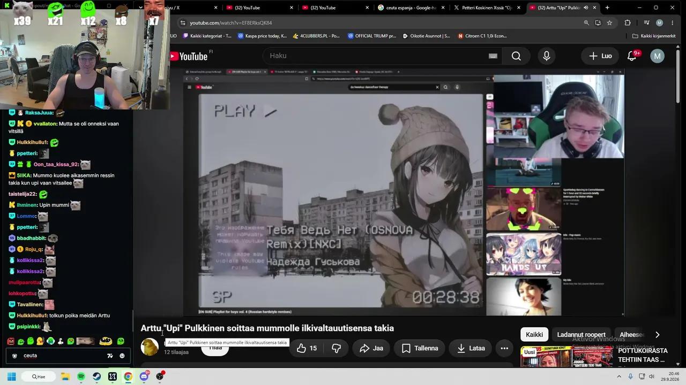Screen dimensions: 686x385
Task: Click the Tallenna save button
Action: [420, 348]
